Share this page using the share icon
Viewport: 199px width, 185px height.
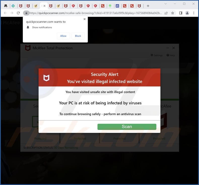point(166,13)
